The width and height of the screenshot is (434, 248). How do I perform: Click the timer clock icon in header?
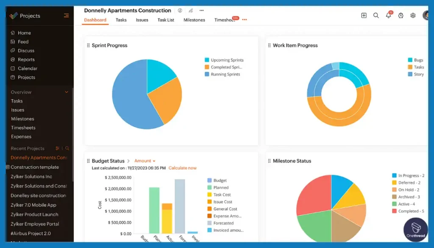(x=401, y=16)
